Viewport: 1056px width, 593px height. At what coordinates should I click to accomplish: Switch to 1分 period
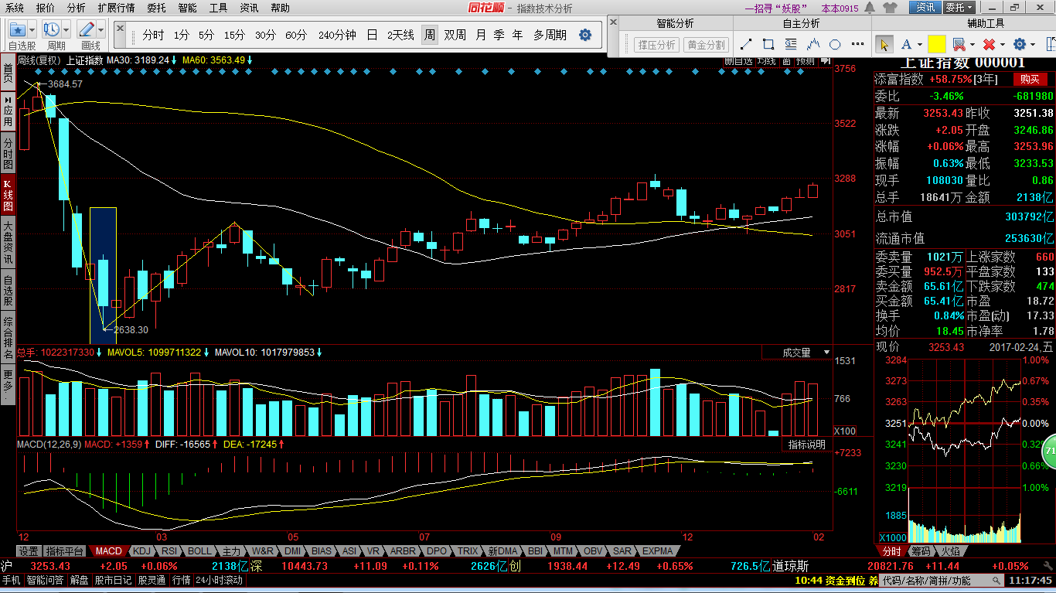(x=181, y=36)
